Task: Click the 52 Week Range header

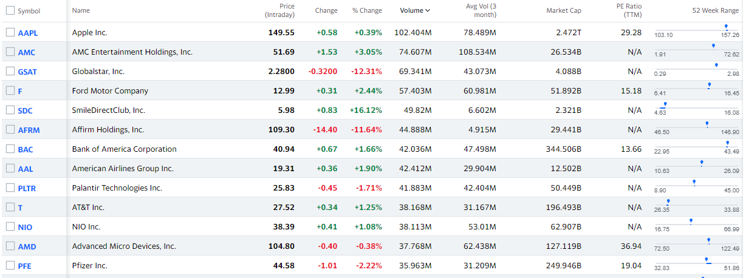Action: point(716,10)
